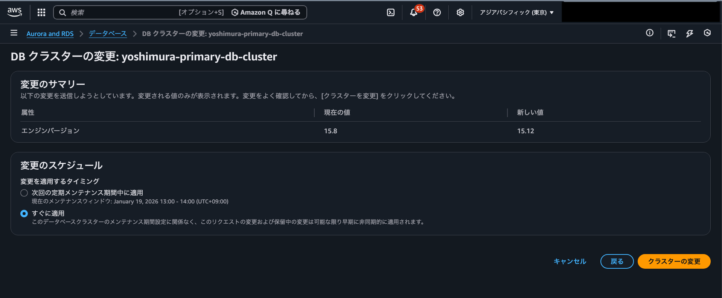Open the info panel icon
The height and width of the screenshot is (298, 722).
649,33
